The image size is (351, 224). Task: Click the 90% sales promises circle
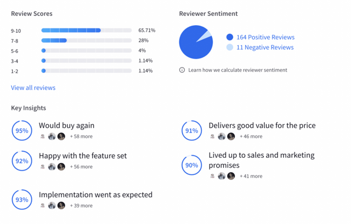click(x=191, y=165)
